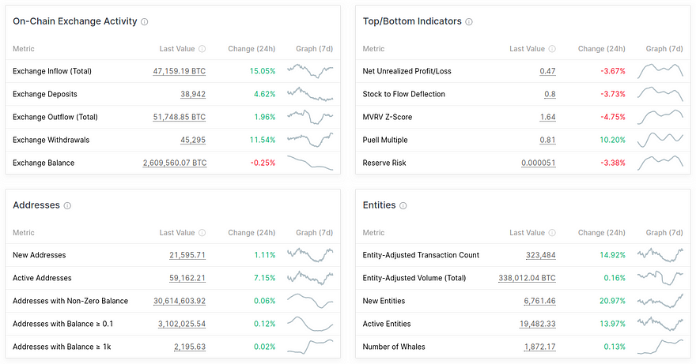This screenshot has width=696, height=364.
Task: Open Entity-Adjusted Volume value 338,012.04 BTC
Action: (527, 278)
